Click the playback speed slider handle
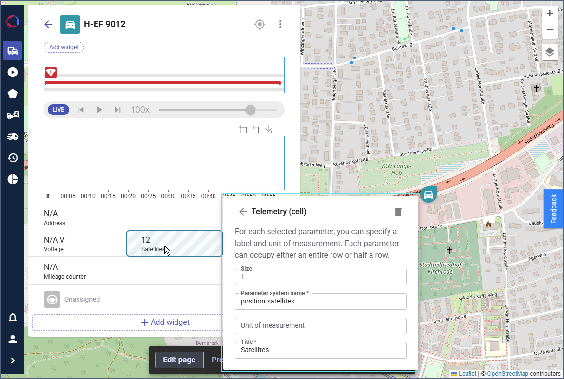The width and height of the screenshot is (564, 379). (251, 110)
